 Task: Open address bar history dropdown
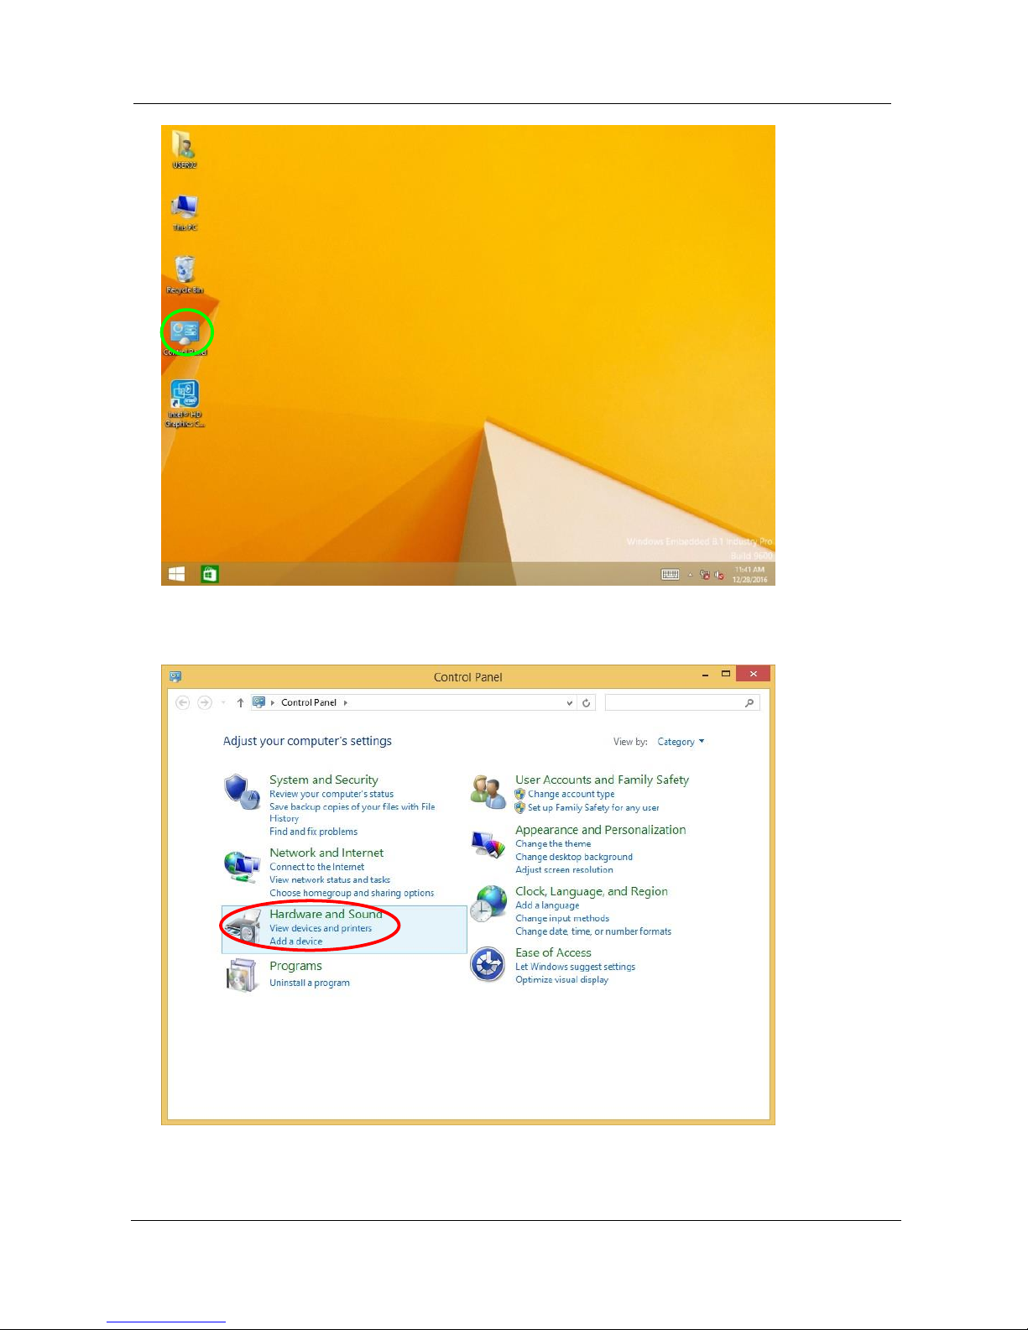tap(570, 703)
